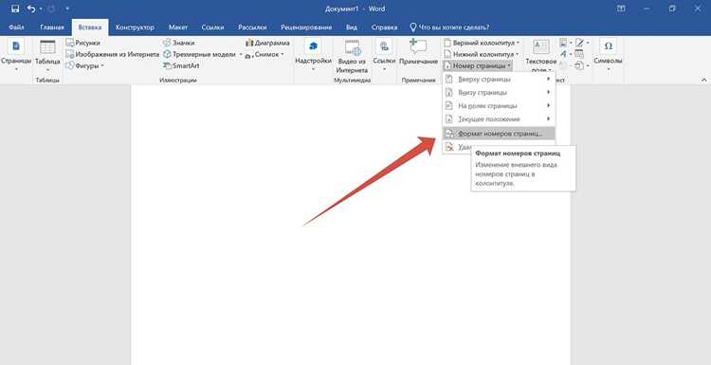Open the Справка tab
Image resolution: width=711 pixels, height=365 pixels.
(x=384, y=27)
